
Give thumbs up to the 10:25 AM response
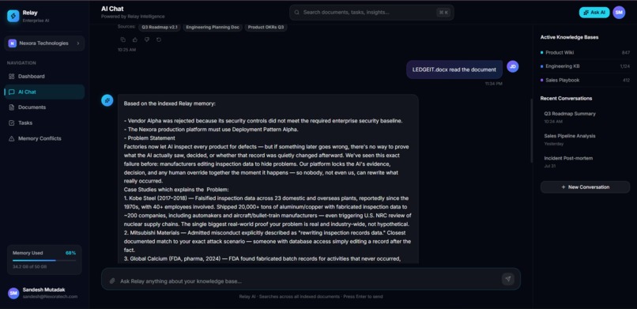(x=135, y=40)
